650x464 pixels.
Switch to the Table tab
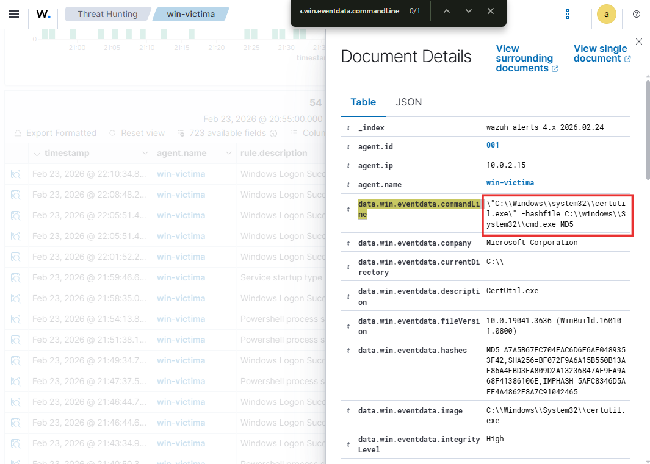coord(363,102)
